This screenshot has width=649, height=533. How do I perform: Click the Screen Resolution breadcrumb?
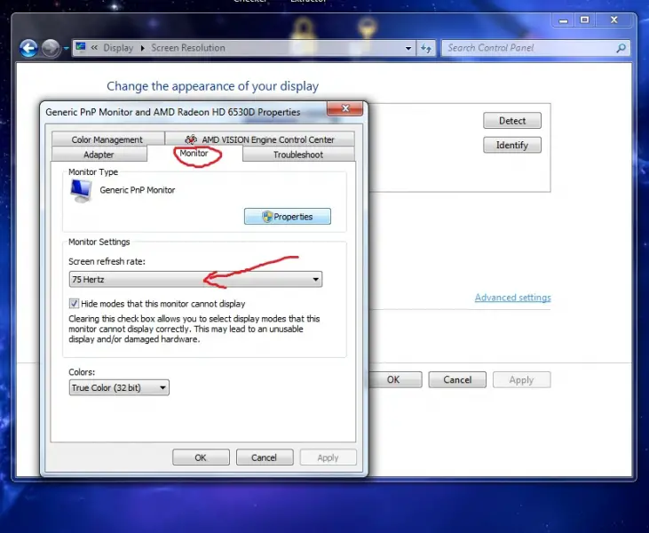click(x=188, y=48)
